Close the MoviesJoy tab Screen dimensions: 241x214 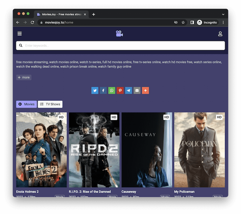[85, 14]
